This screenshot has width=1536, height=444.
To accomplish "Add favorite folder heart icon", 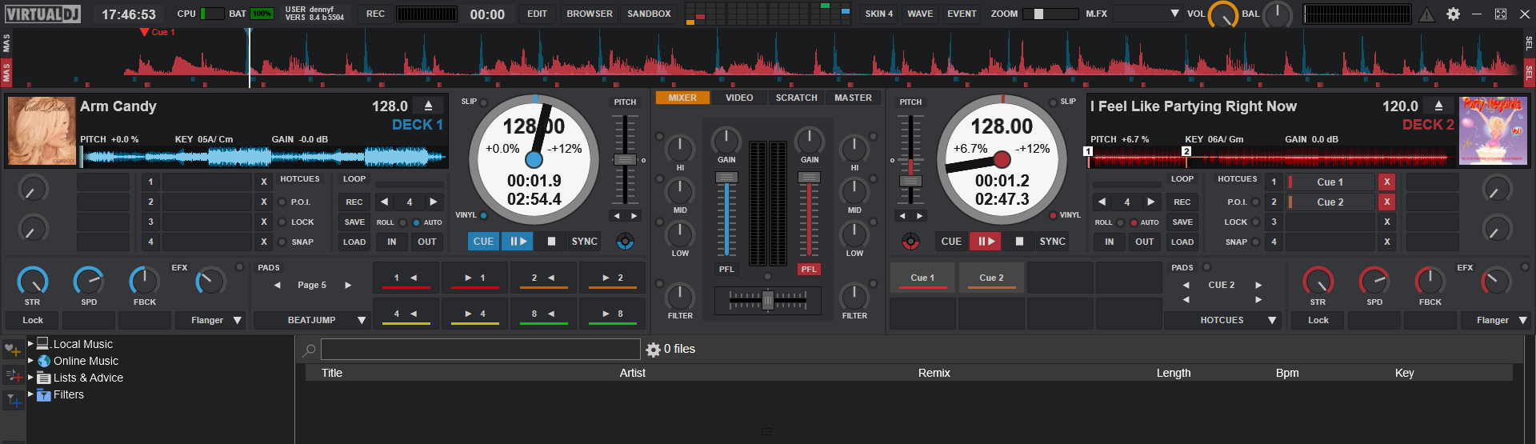I will (x=13, y=350).
